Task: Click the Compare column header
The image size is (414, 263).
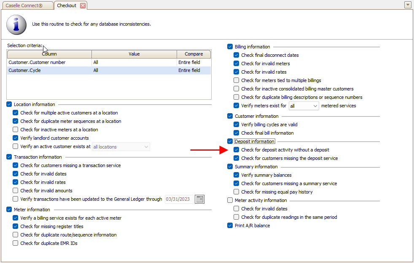Action: (x=194, y=54)
